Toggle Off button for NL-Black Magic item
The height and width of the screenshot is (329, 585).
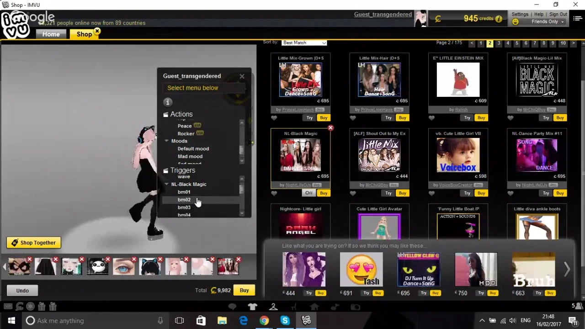[x=309, y=193]
